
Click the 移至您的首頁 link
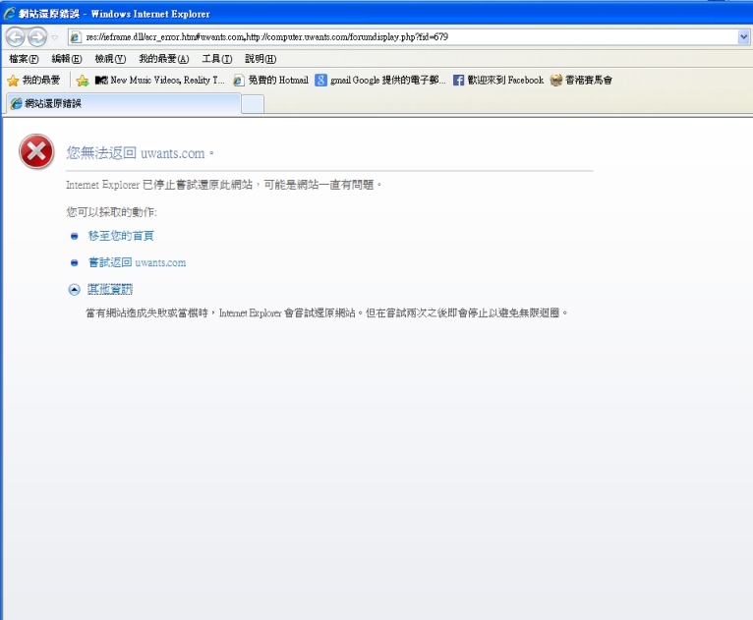click(x=121, y=236)
